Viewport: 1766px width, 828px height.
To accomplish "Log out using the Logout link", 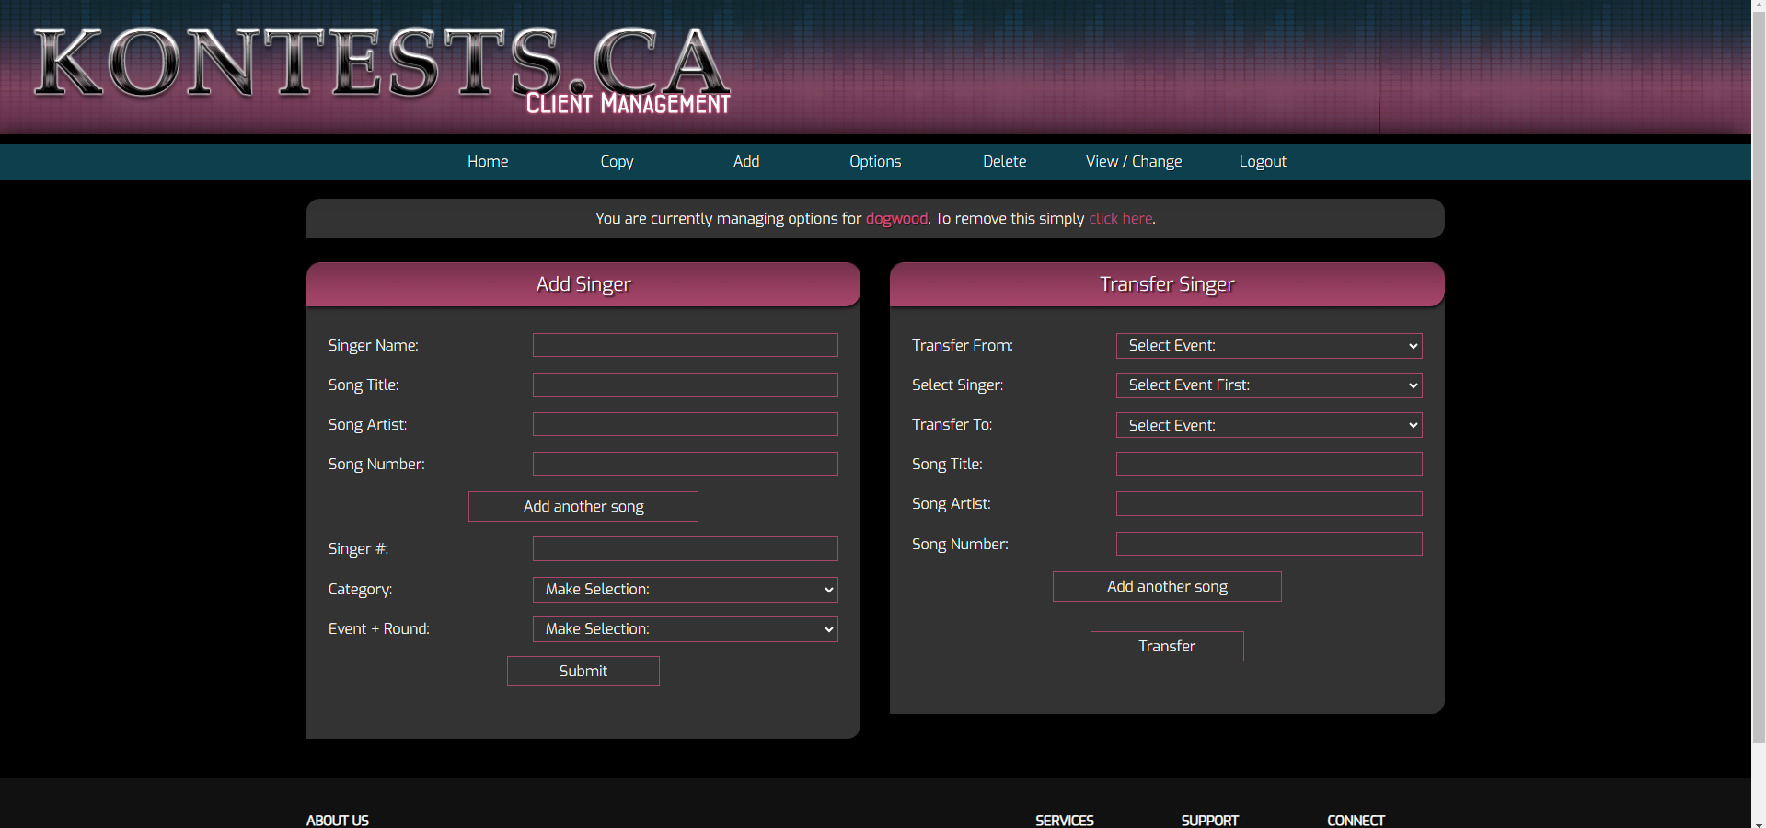I will (x=1263, y=161).
